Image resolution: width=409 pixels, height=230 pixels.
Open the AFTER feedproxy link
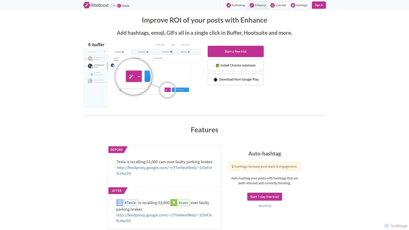(x=164, y=218)
